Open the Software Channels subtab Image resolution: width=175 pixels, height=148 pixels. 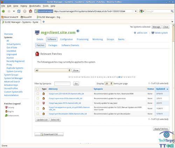coord(70,45)
